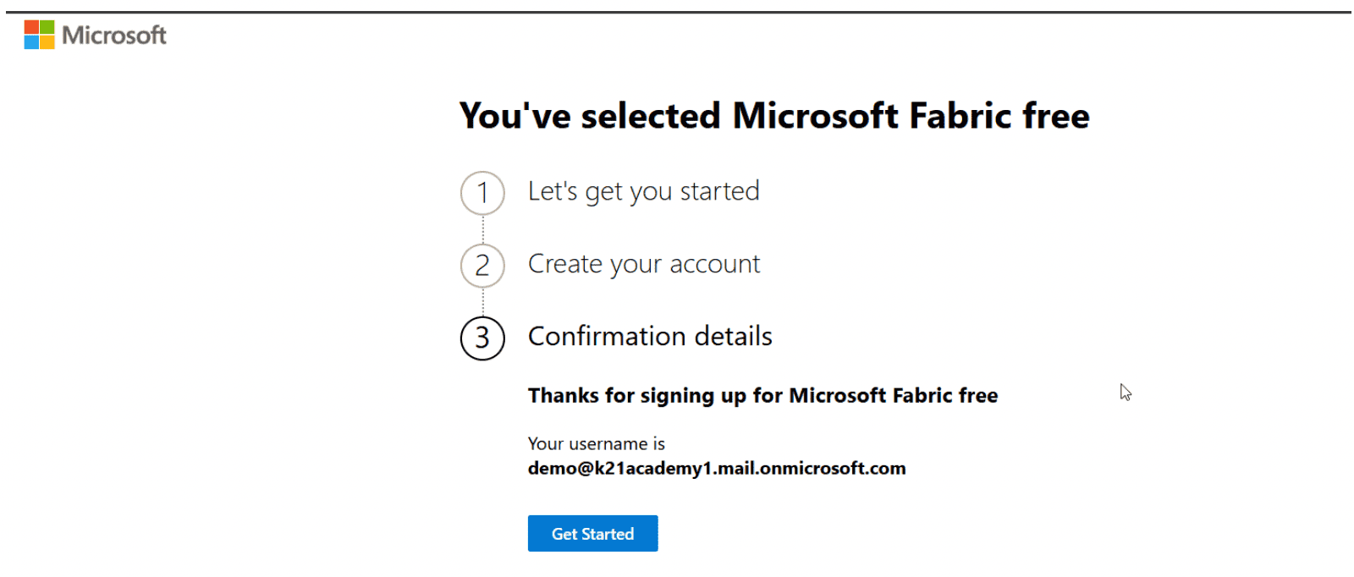Select the step 3 circle indicator
1354x577 pixels.
click(482, 338)
